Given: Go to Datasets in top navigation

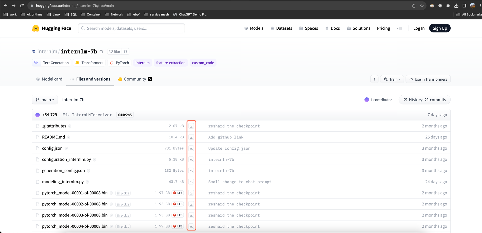Looking at the screenshot, I should (281, 28).
